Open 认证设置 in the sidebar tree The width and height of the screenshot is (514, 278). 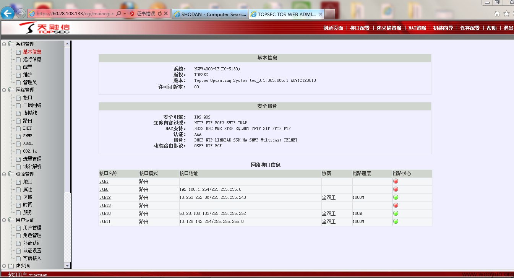click(x=32, y=250)
